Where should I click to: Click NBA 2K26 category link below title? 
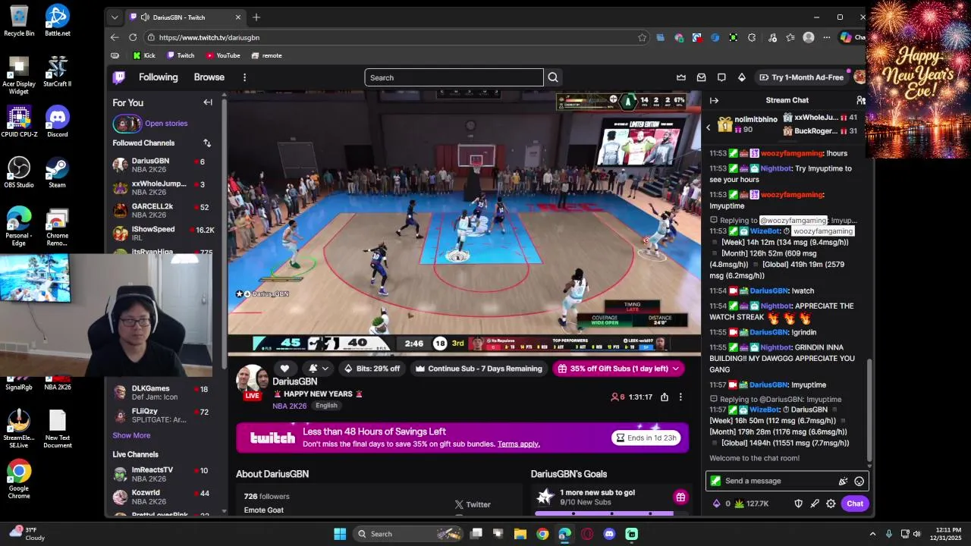tap(290, 406)
